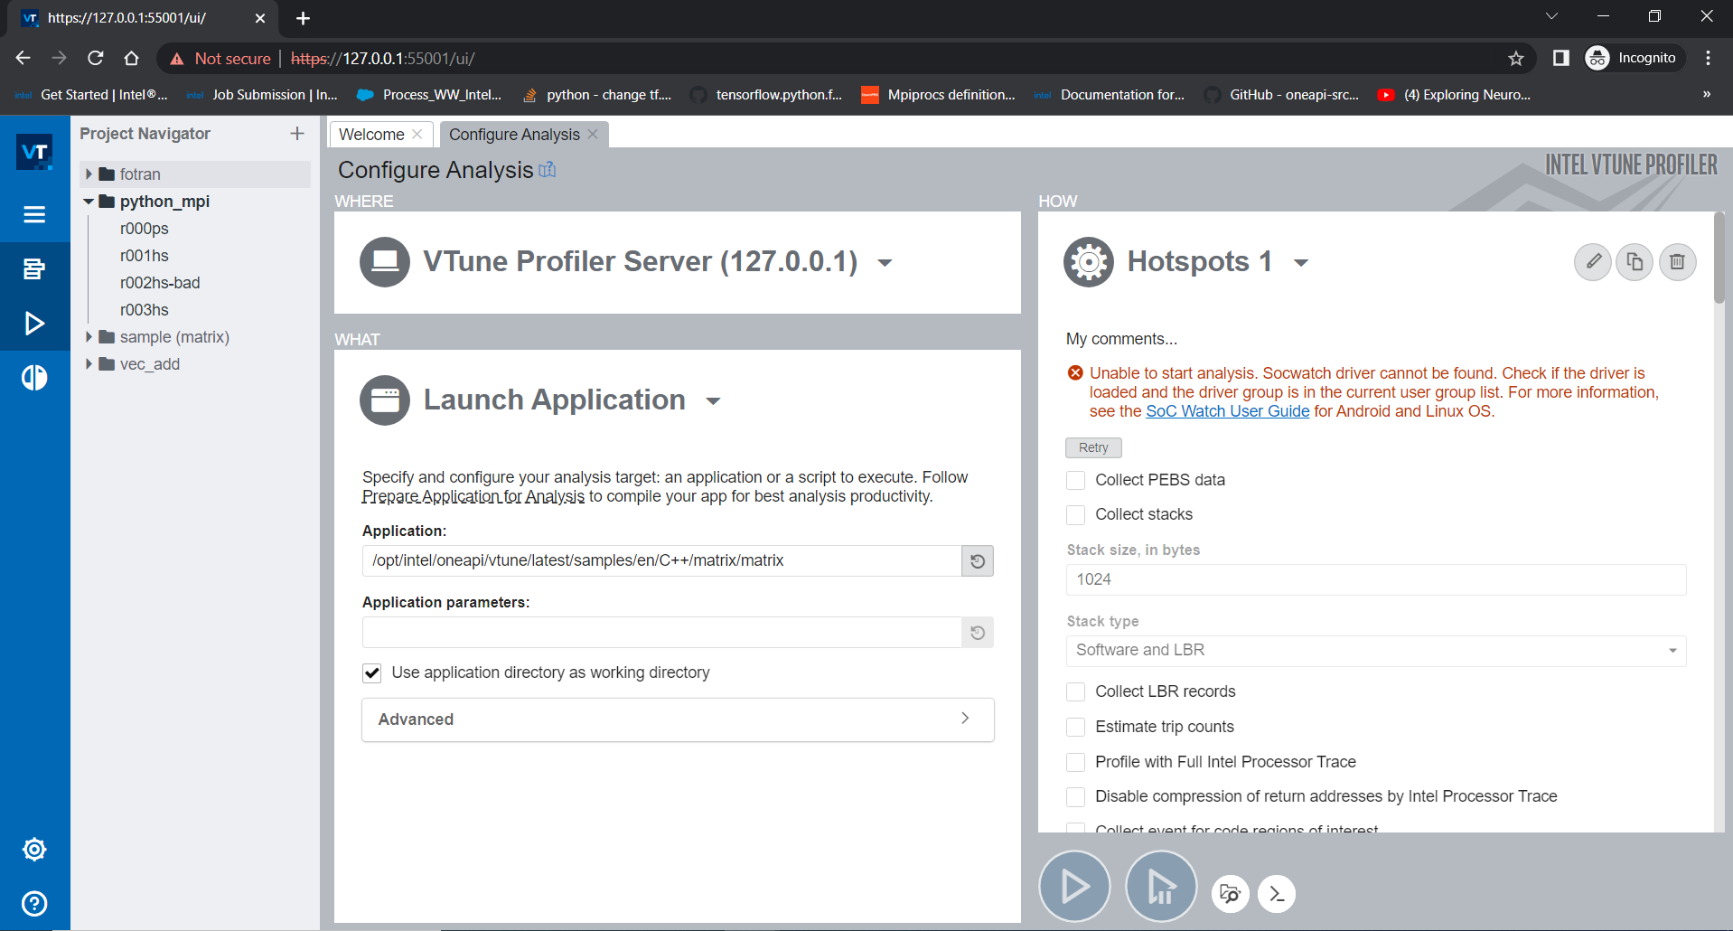1733x931 pixels.
Task: Click the Stack size input field
Action: pyautogui.click(x=1375, y=579)
